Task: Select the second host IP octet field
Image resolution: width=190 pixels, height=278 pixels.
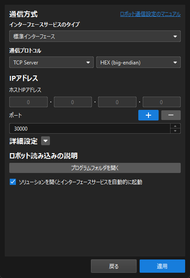Action: click(73, 102)
